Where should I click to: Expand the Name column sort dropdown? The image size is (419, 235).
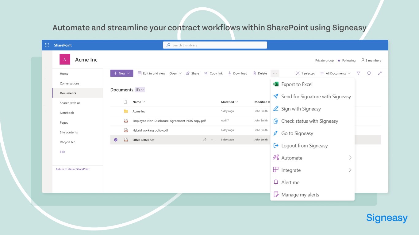[x=144, y=102]
